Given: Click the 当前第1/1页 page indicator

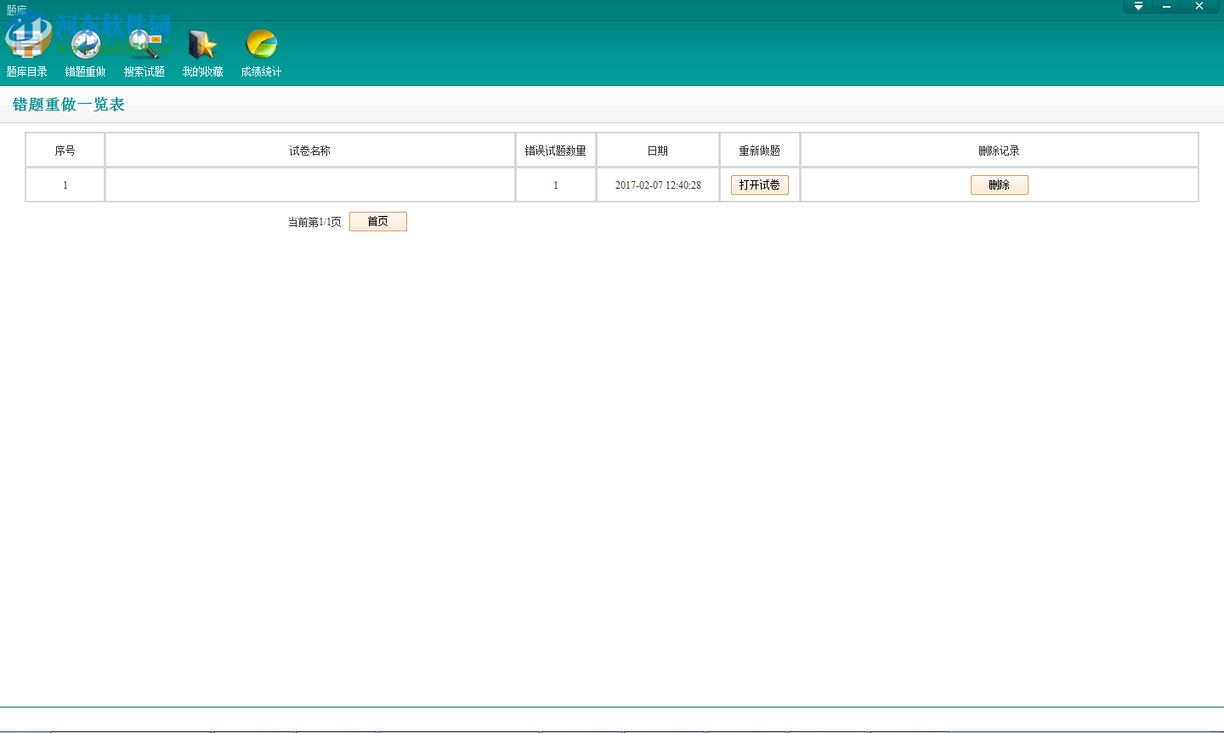Looking at the screenshot, I should 314,222.
